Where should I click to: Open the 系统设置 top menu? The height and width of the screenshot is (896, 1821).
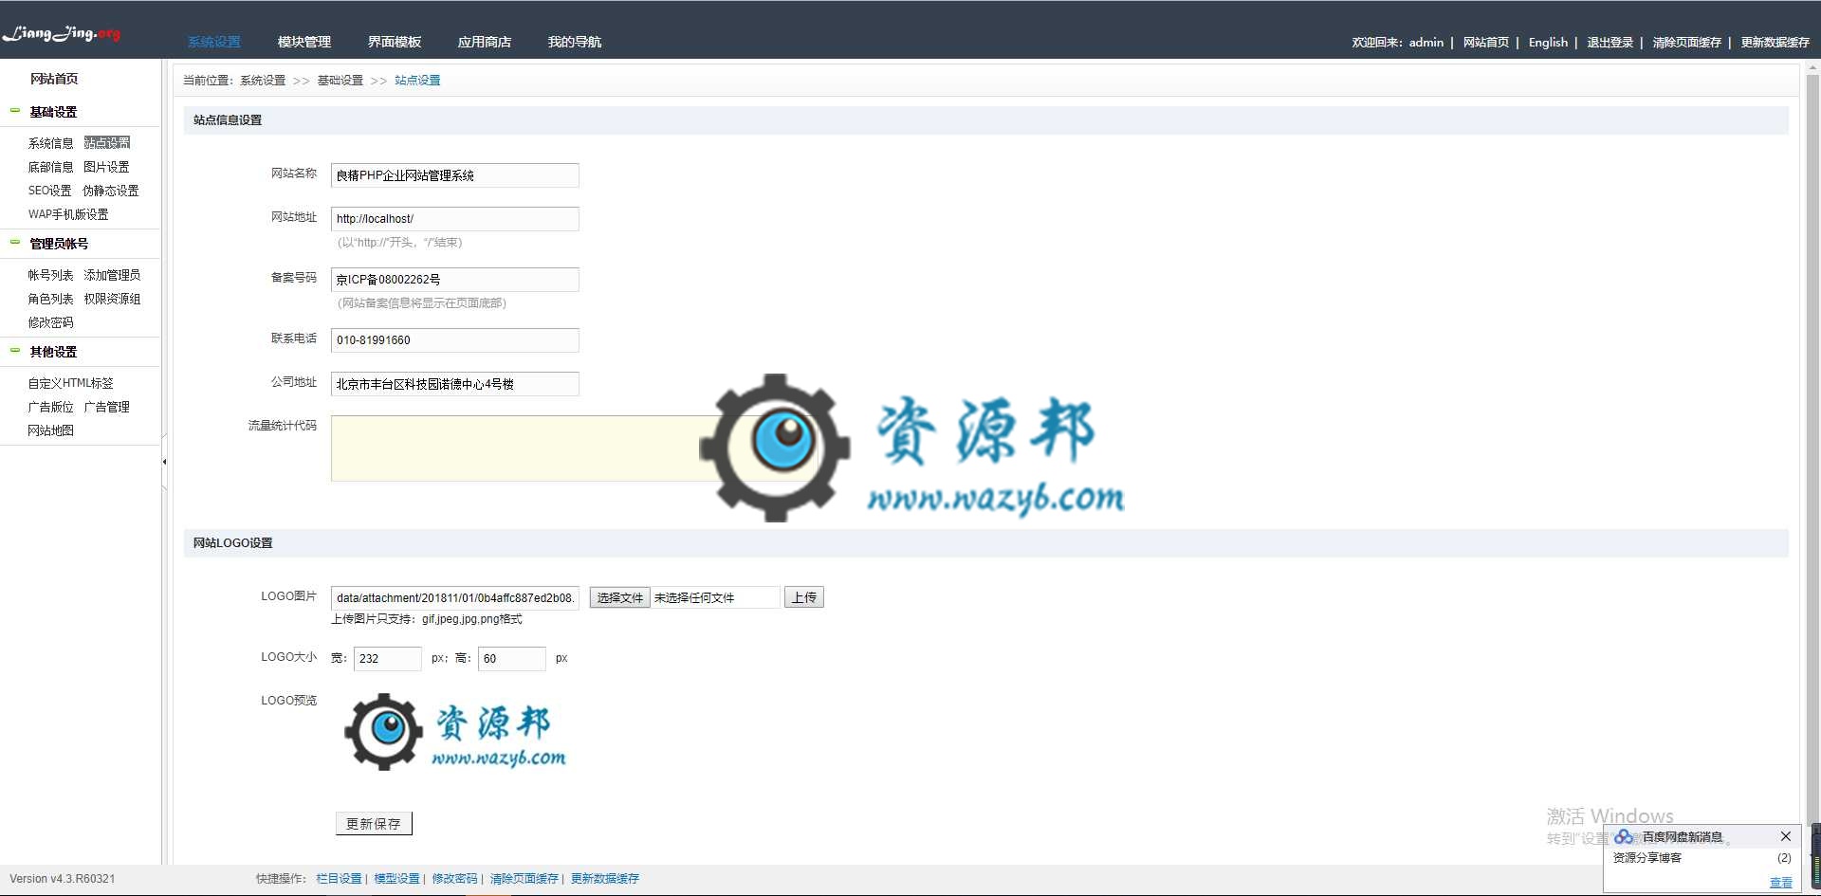(213, 42)
